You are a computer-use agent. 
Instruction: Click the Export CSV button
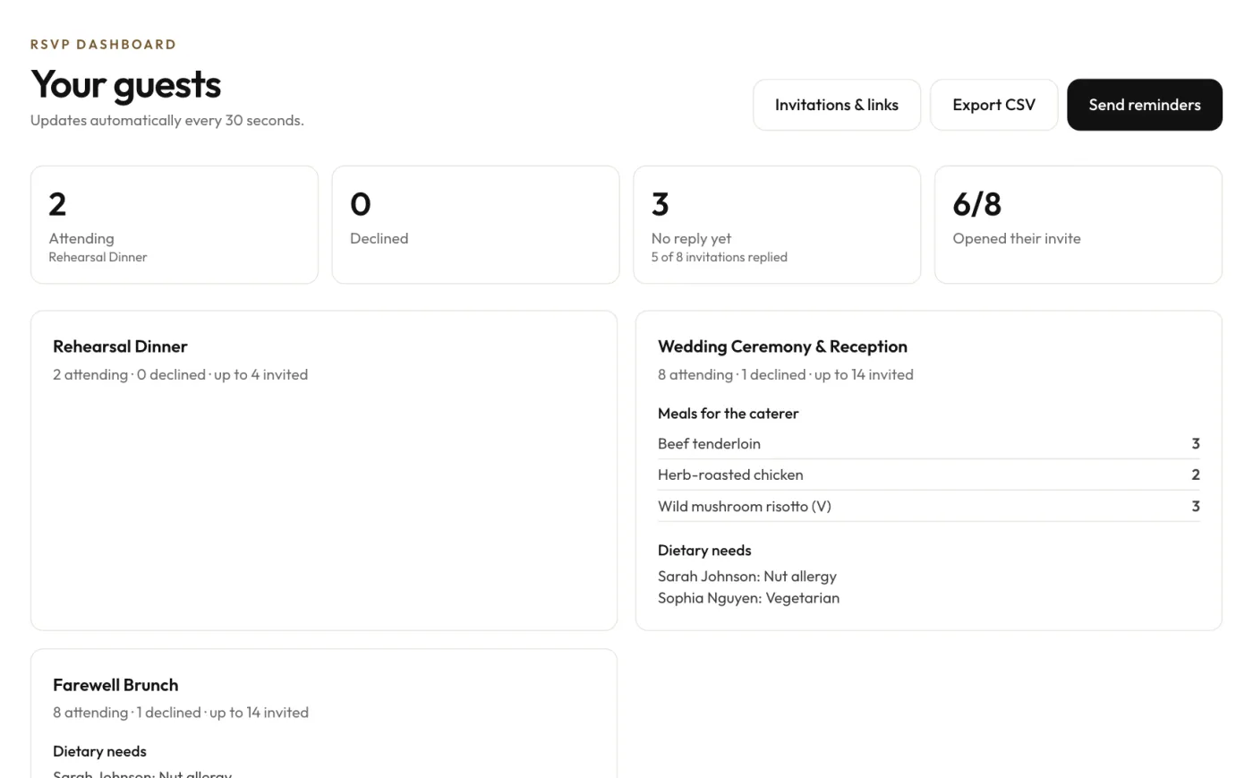point(993,105)
